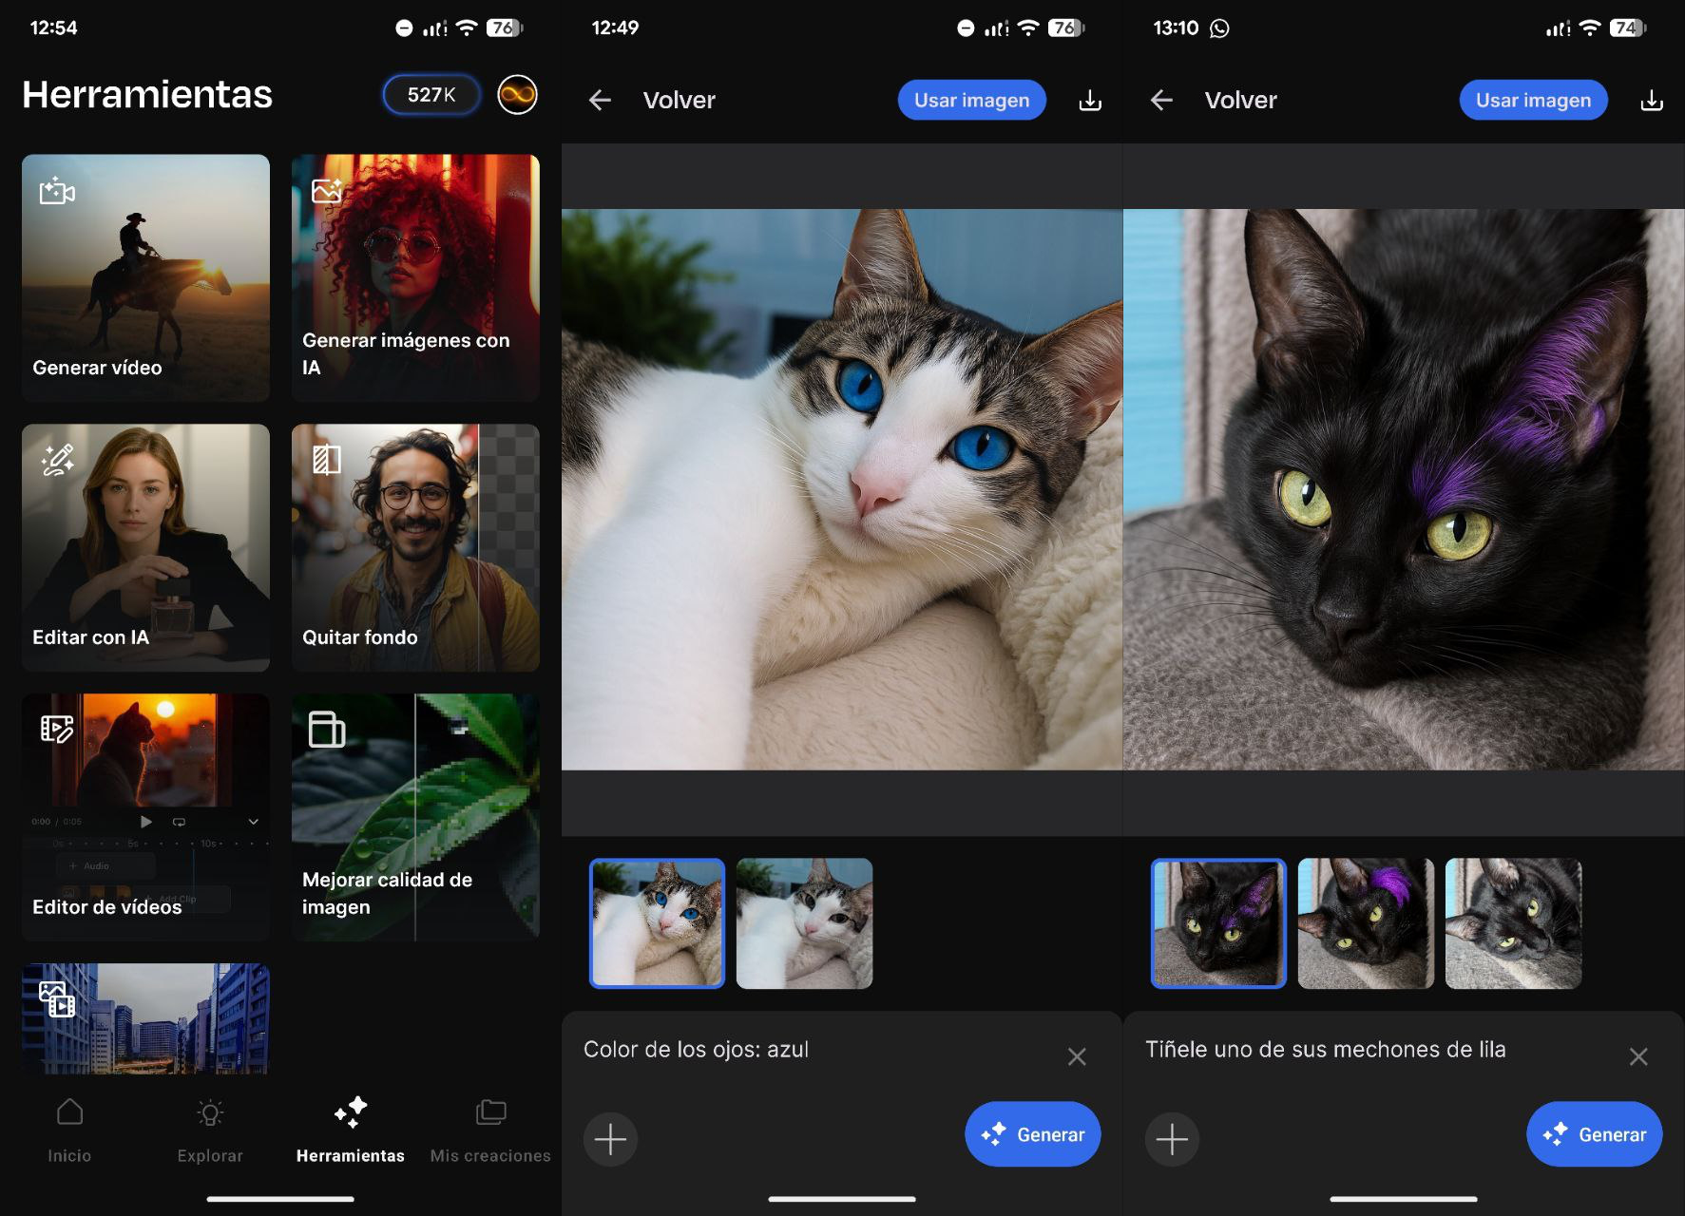1685x1216 pixels.
Task: Open the Mis creaciones tab
Action: 490,1130
